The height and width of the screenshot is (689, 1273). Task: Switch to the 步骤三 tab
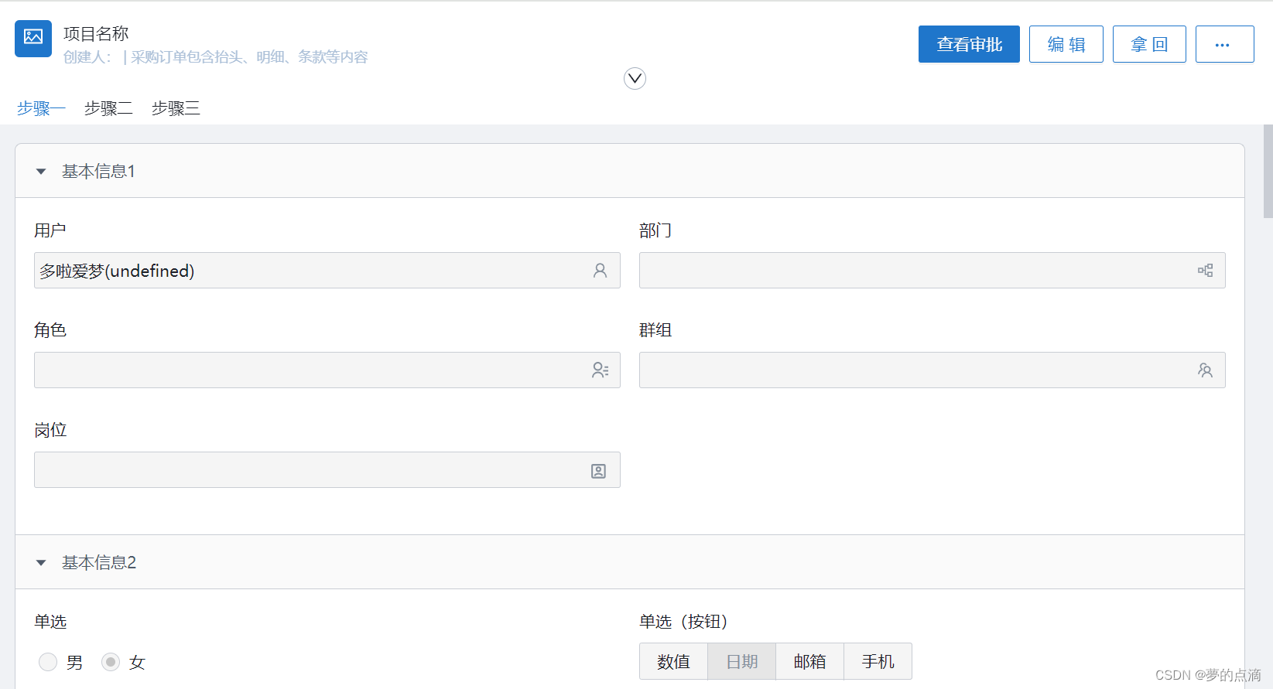pyautogui.click(x=176, y=108)
